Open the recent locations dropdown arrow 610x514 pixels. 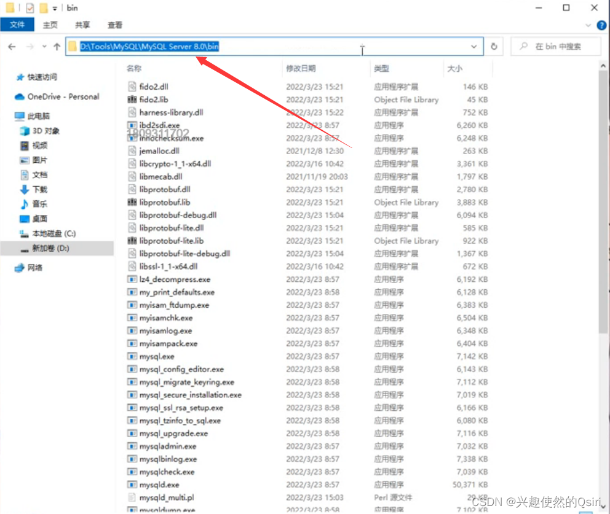[x=44, y=47]
